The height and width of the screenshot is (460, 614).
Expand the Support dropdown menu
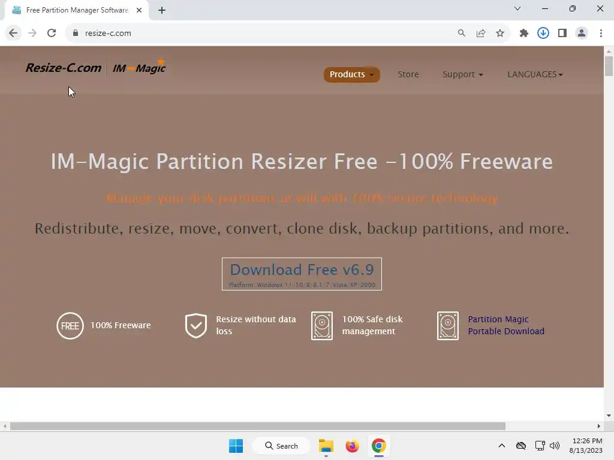point(462,74)
